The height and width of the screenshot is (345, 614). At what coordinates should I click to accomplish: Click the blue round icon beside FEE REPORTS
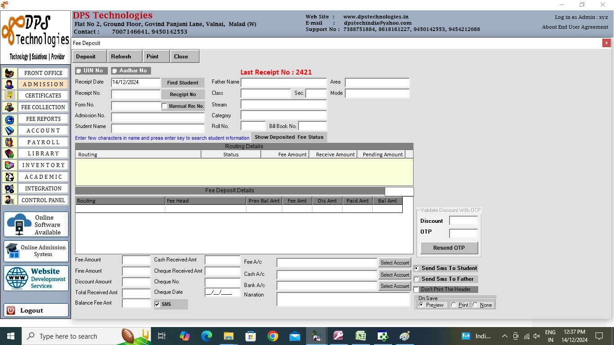click(9, 119)
